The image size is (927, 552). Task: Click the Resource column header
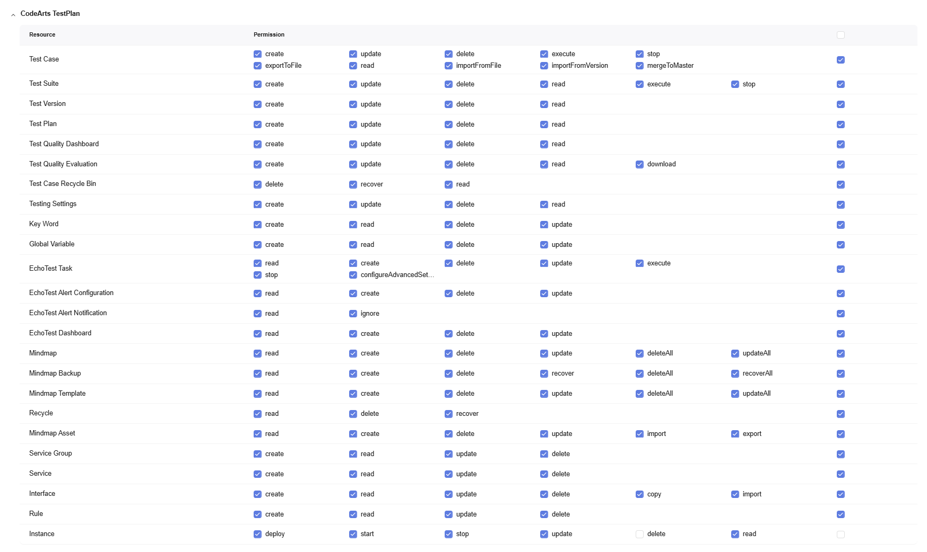[x=42, y=35]
